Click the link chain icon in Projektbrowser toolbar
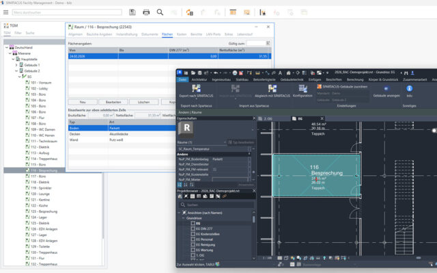This screenshot has width=437, height=273. [x=225, y=196]
